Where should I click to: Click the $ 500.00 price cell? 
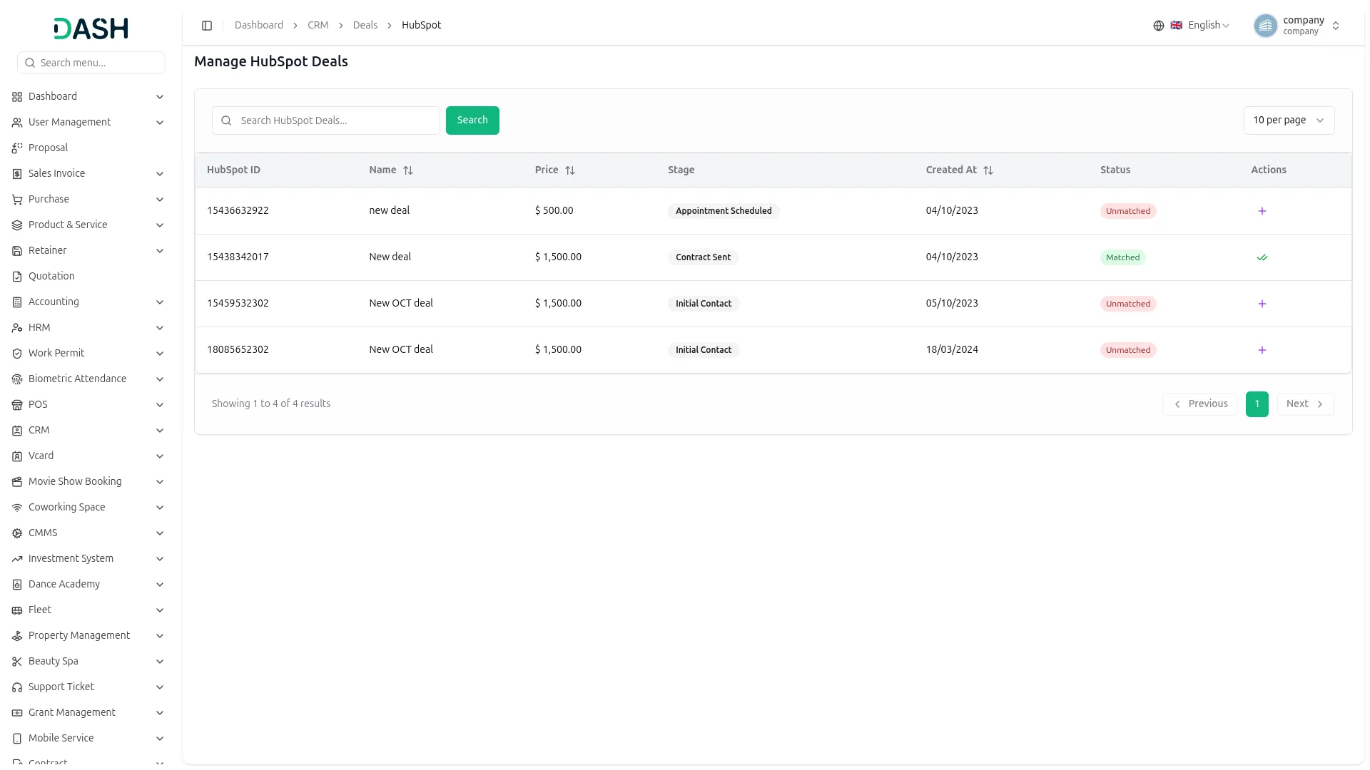pyautogui.click(x=554, y=211)
